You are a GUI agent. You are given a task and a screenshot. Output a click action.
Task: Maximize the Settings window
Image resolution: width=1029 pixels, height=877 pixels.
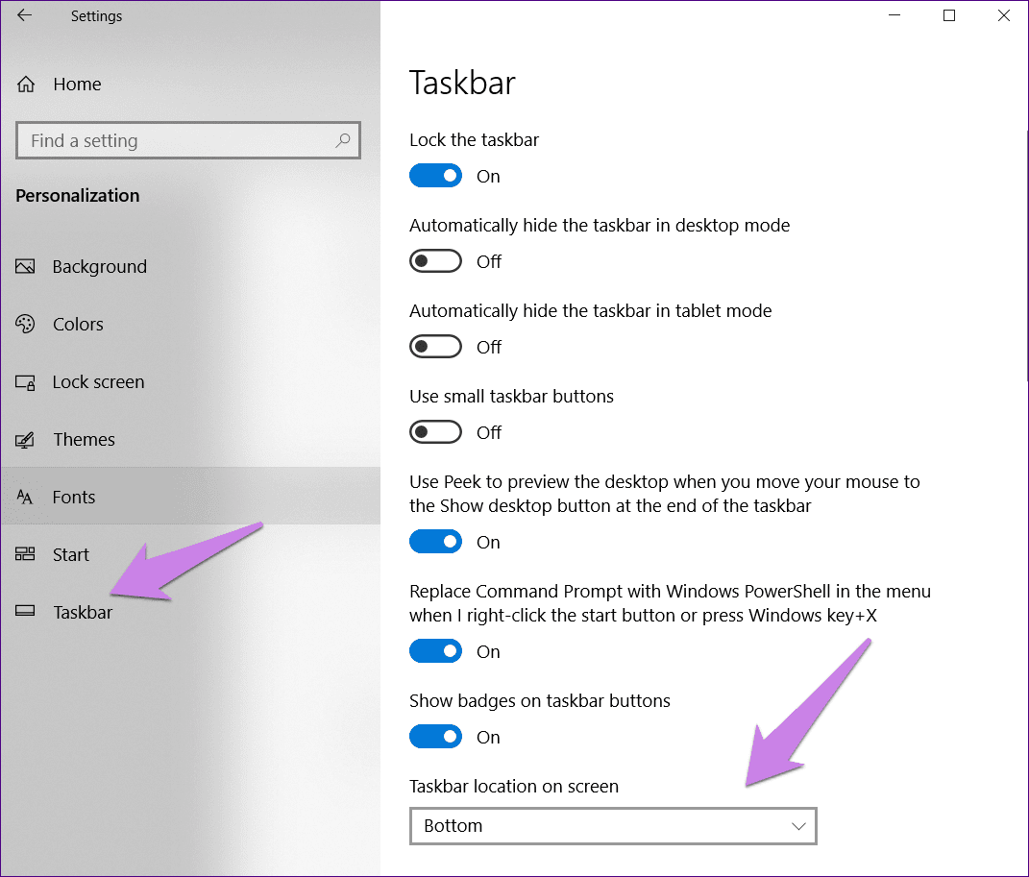949,15
